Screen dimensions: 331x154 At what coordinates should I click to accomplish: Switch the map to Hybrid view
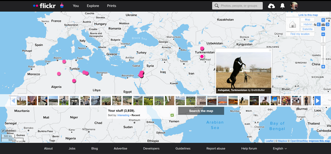pyautogui.click(x=308, y=24)
